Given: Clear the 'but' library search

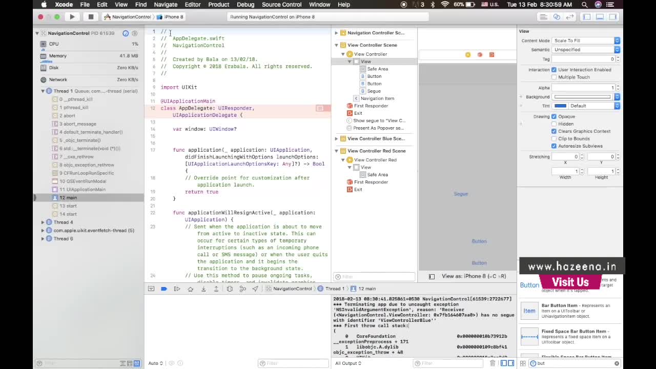Looking at the screenshot, I should click(x=617, y=363).
